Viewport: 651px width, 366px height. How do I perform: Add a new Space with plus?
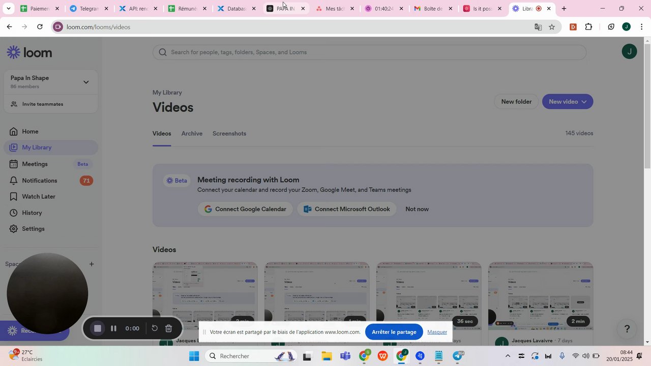pos(92,264)
